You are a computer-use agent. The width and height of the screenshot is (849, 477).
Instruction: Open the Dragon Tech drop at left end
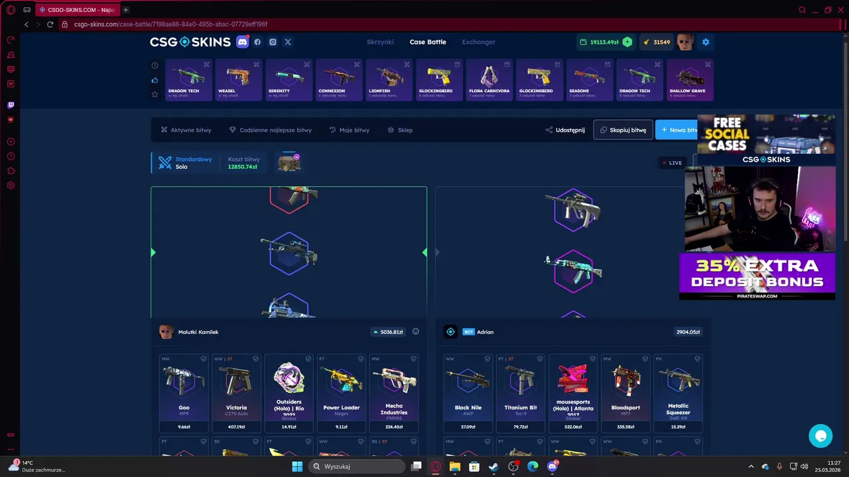(188, 79)
